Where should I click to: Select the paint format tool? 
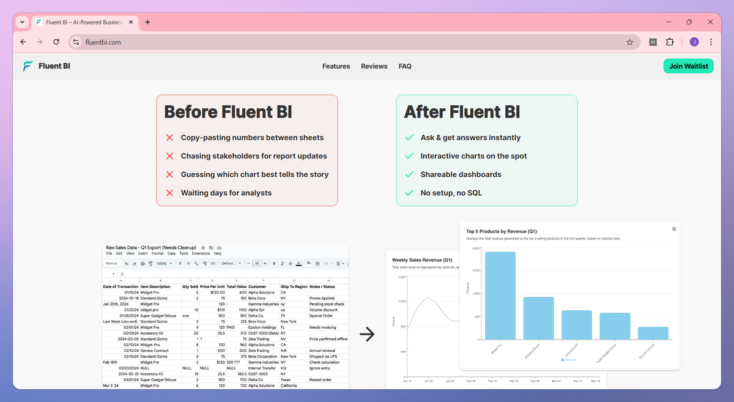tap(150, 264)
